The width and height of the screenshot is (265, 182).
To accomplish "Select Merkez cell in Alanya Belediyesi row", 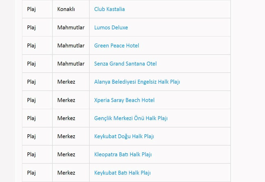I will (66, 82).
